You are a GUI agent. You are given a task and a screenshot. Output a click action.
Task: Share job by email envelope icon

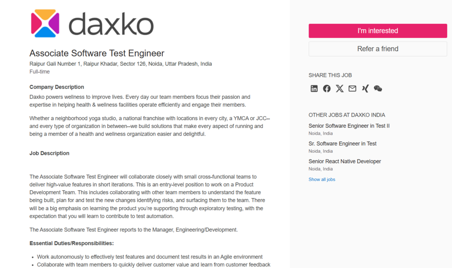[x=352, y=88]
